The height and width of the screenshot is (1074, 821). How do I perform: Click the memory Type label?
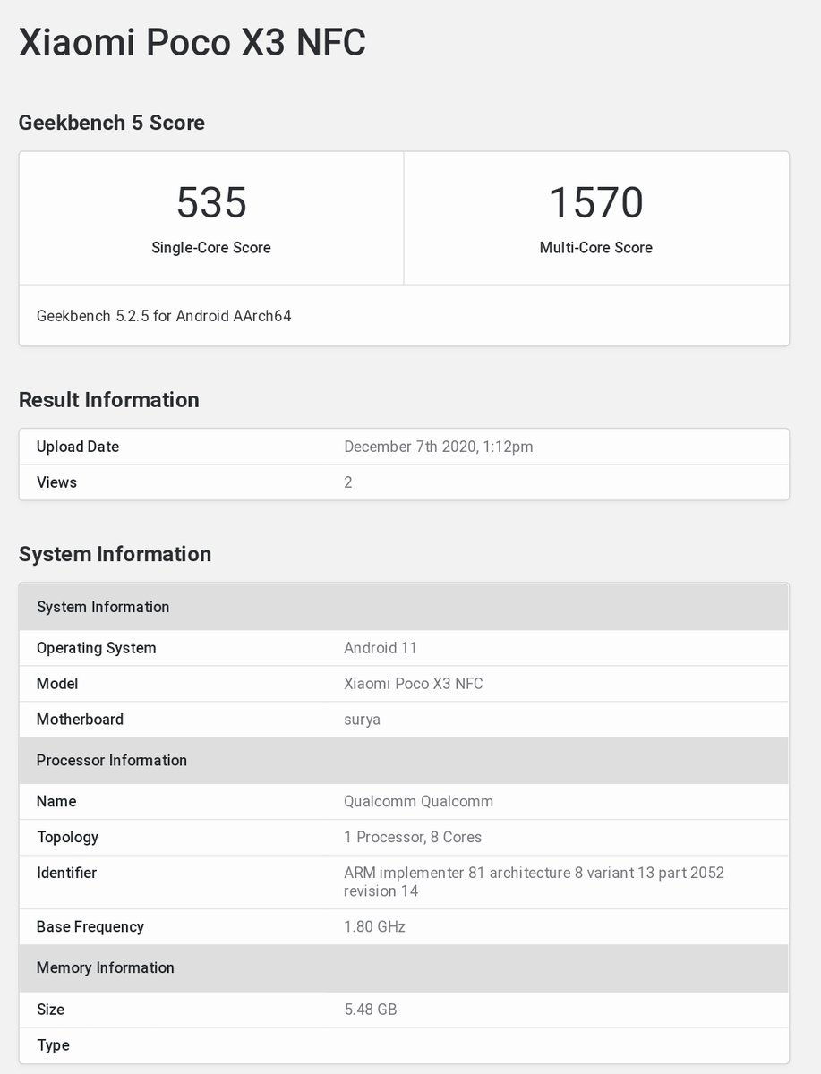pyautogui.click(x=53, y=1045)
